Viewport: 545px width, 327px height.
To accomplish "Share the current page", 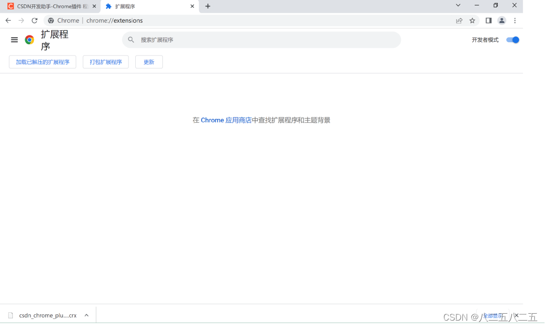I will point(459,21).
